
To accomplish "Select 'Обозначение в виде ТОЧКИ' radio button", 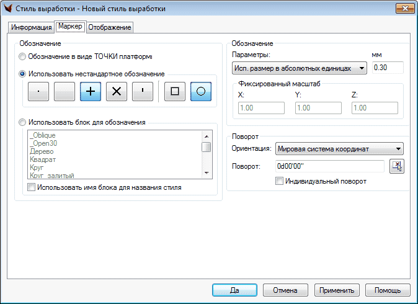I will pyautogui.click(x=24, y=57).
